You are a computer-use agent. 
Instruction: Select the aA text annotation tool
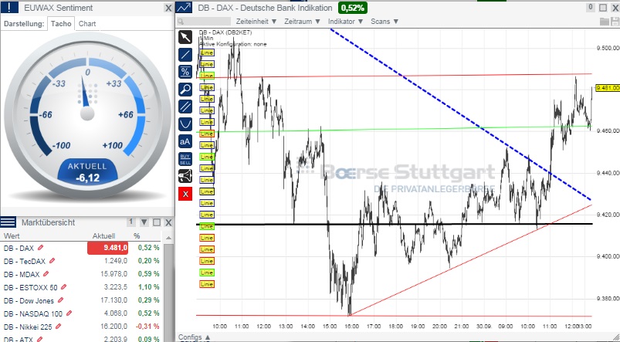[185, 141]
